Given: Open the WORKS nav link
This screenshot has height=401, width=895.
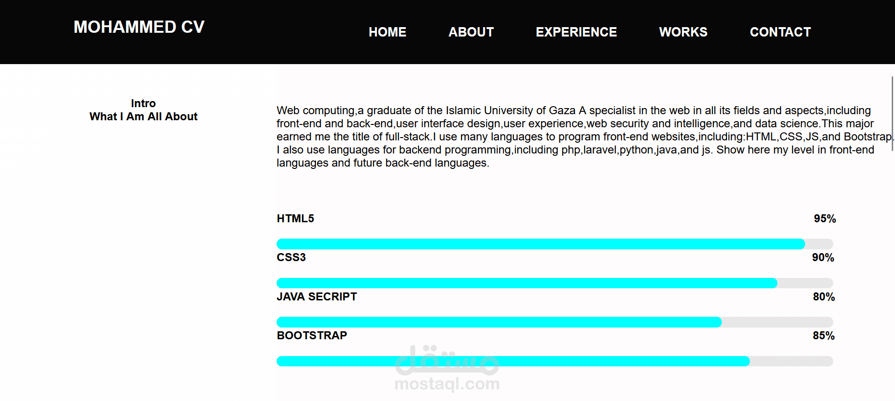Looking at the screenshot, I should click(683, 32).
